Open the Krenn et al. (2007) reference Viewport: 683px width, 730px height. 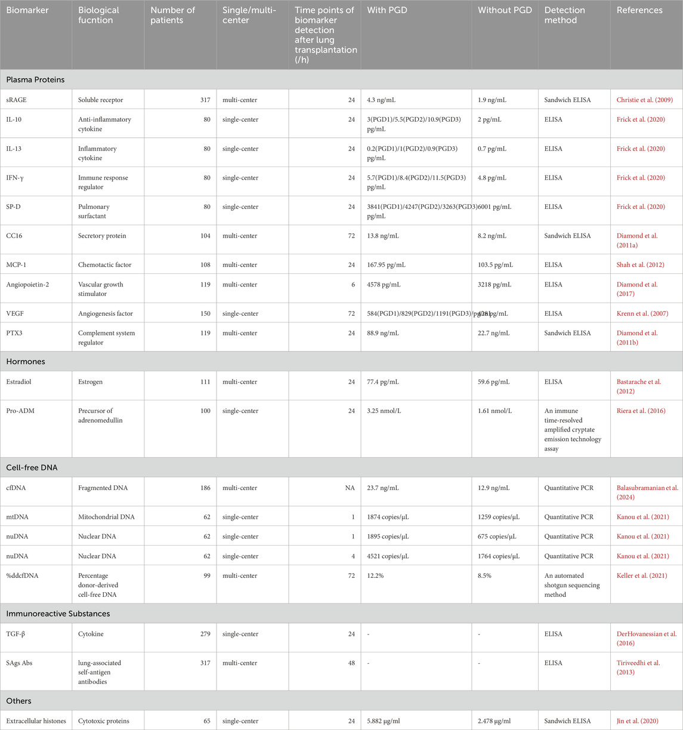(x=642, y=313)
